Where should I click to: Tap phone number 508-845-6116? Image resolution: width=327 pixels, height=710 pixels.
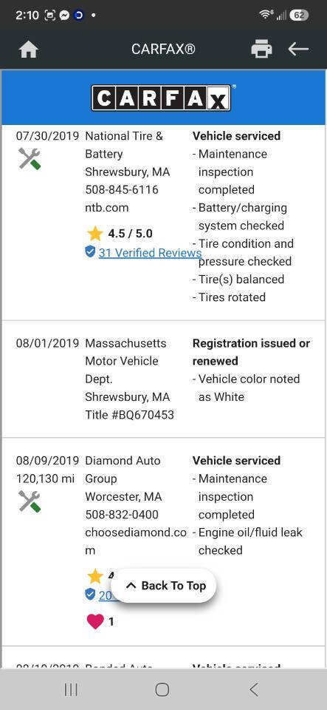(122, 190)
